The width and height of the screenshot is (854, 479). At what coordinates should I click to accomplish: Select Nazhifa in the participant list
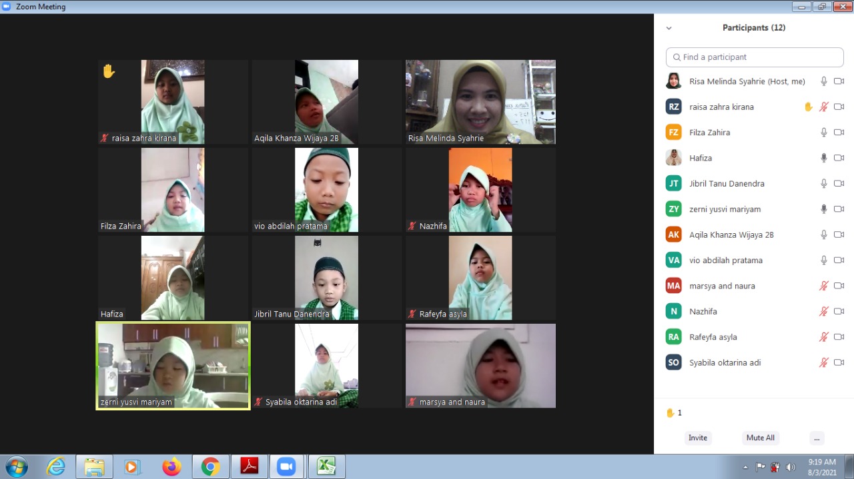tap(754, 311)
